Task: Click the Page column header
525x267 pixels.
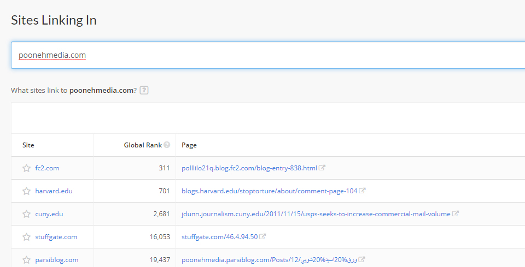Action: pos(189,145)
